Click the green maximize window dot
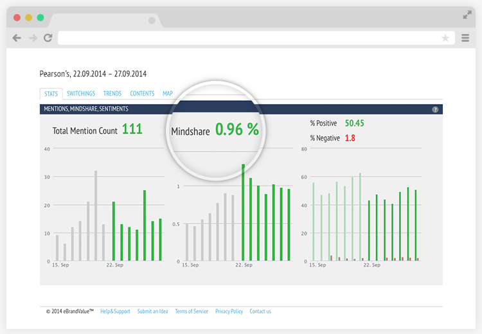482x334 pixels. (40, 17)
